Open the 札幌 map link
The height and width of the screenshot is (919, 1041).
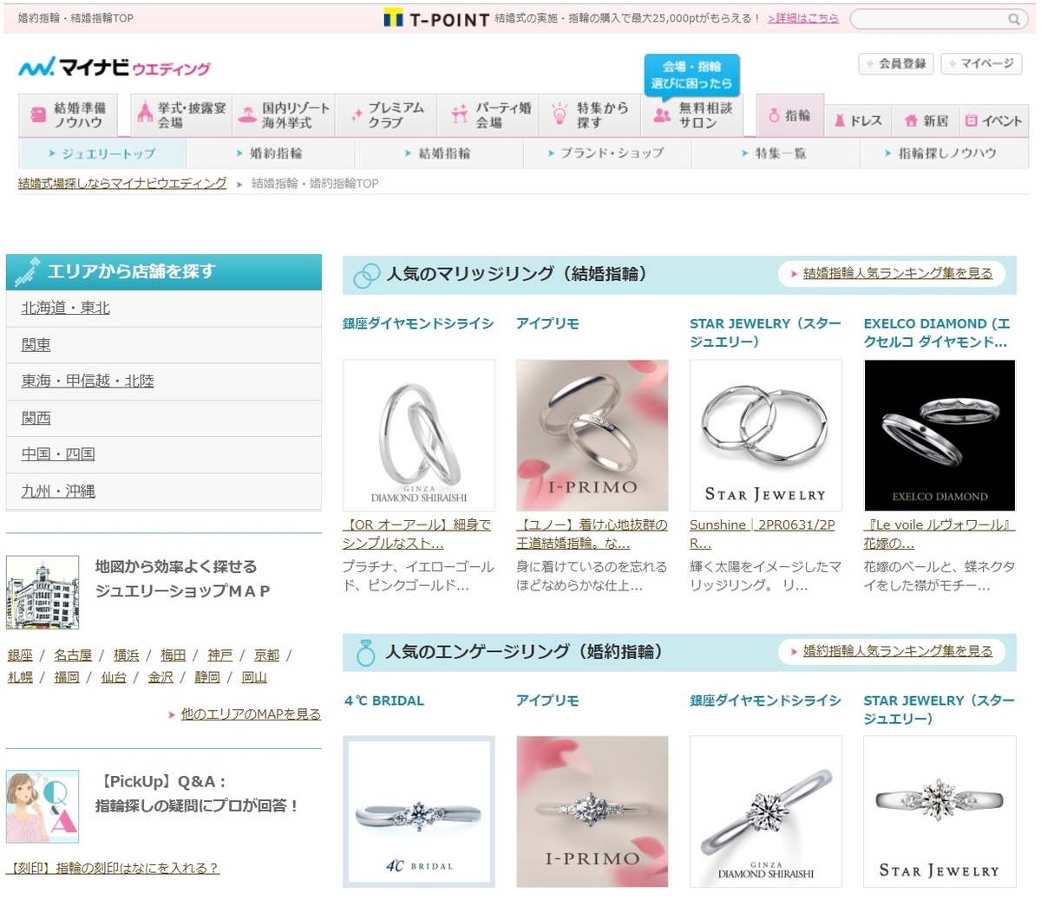point(20,677)
